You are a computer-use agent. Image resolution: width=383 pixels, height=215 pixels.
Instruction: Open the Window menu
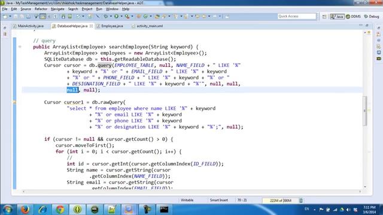[112, 9]
